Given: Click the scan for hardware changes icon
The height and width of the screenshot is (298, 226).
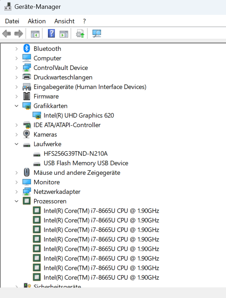Looking at the screenshot, I should 97,34.
